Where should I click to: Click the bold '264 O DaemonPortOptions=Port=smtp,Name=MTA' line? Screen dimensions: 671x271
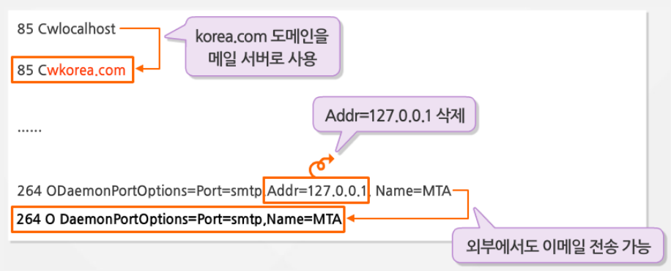[x=177, y=219]
